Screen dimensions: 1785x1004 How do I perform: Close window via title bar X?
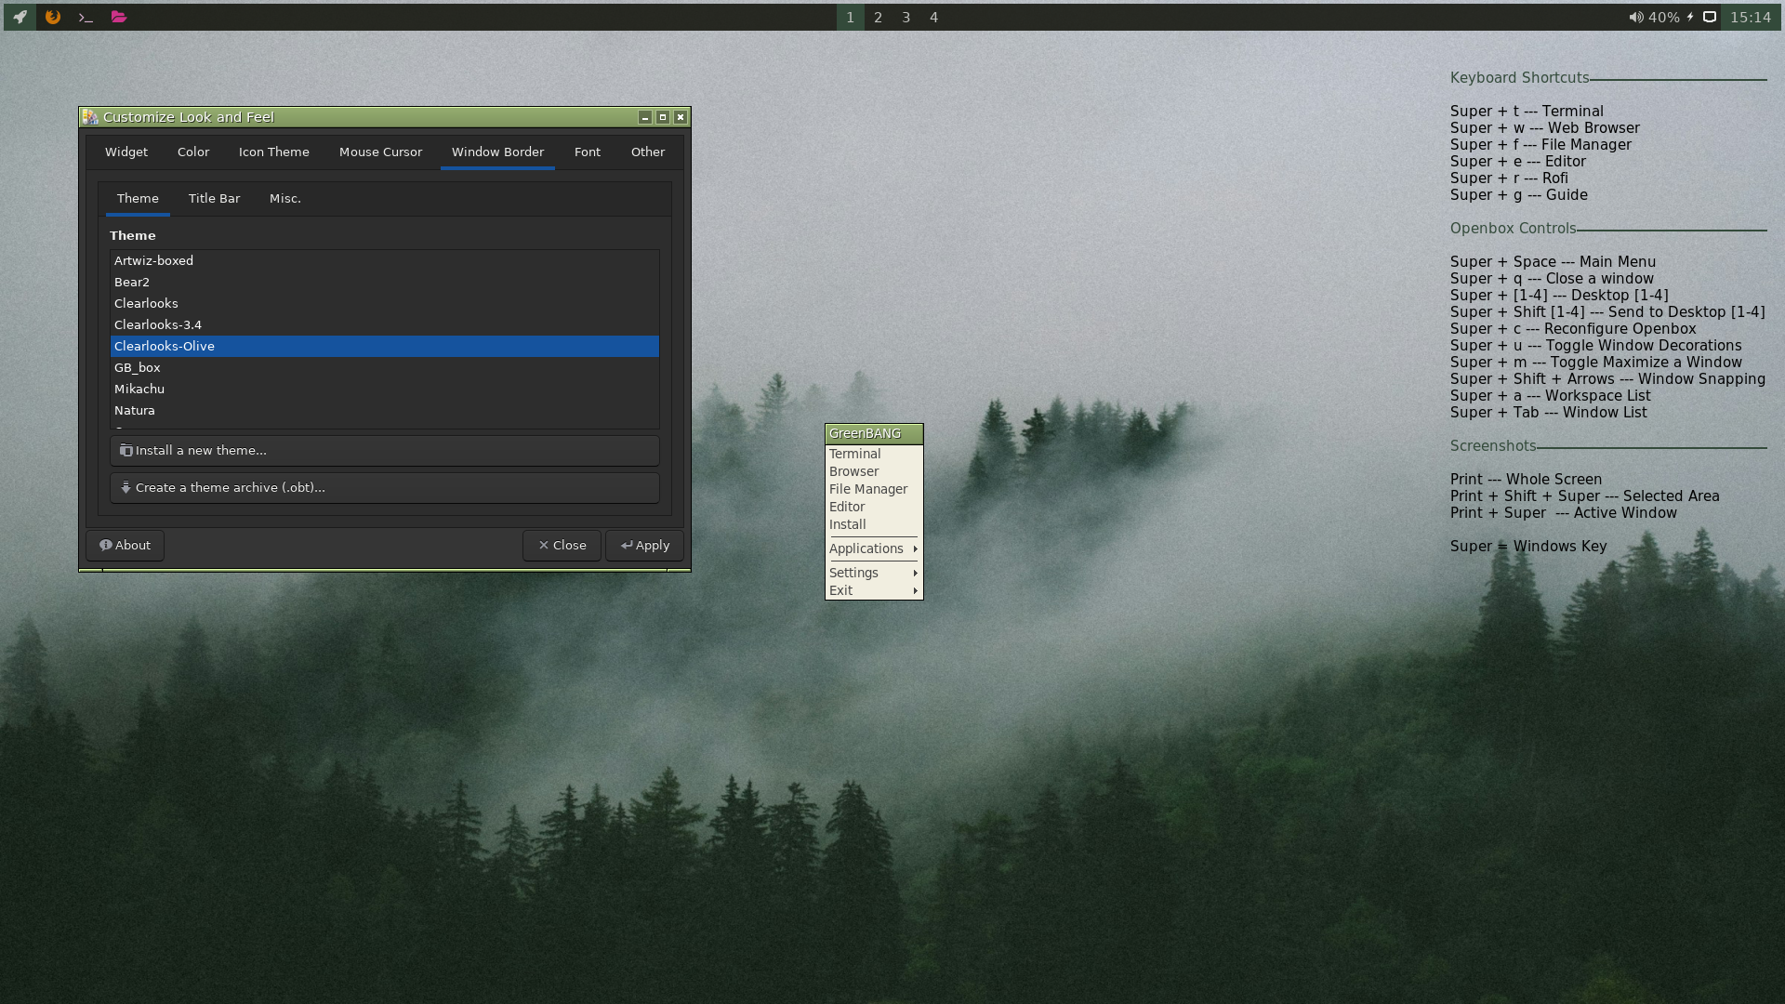[x=681, y=117]
